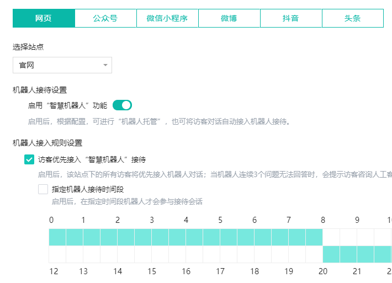Toggle the highlighted cell starting at hour 7
This screenshot has width=392, height=283.
coord(297,237)
